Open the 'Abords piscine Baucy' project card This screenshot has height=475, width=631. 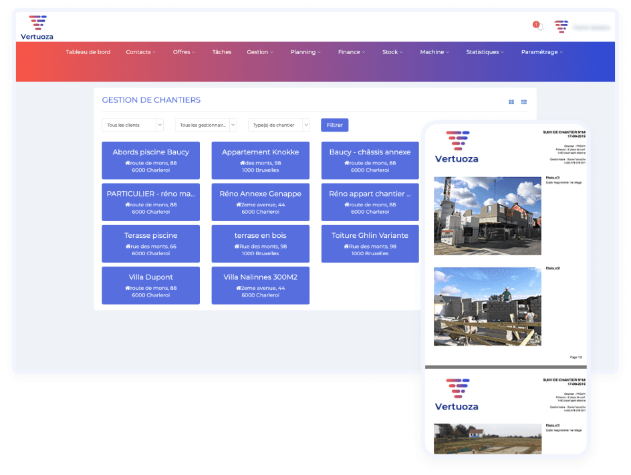click(150, 160)
